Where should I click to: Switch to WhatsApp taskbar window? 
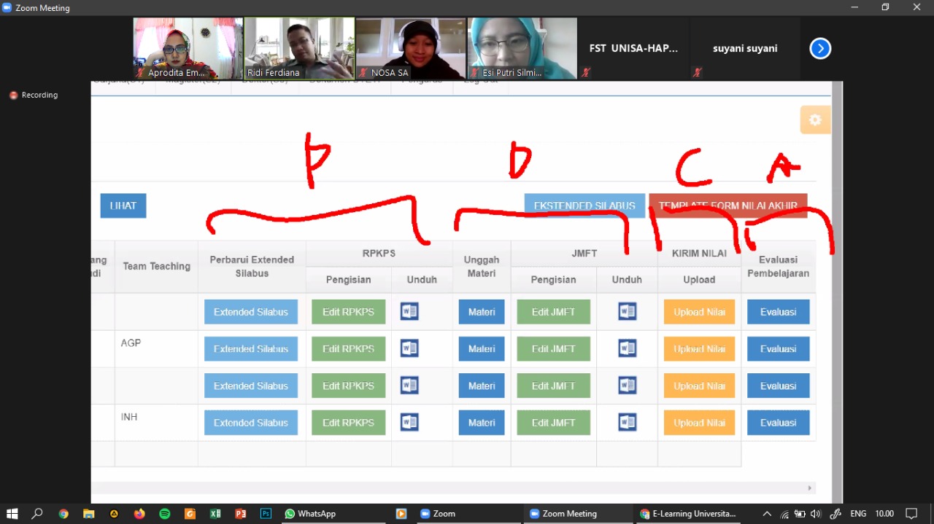point(310,514)
